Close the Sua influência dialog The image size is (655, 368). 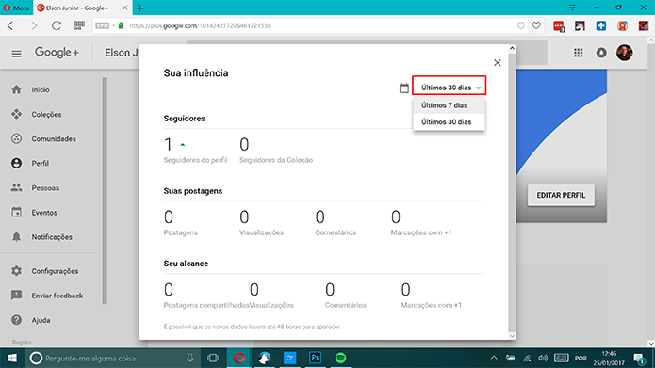tap(497, 62)
